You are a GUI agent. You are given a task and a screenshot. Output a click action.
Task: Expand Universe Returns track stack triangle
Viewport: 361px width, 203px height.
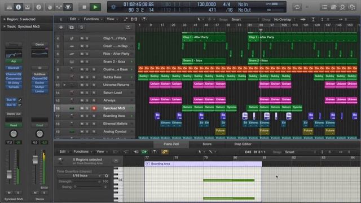64,85
